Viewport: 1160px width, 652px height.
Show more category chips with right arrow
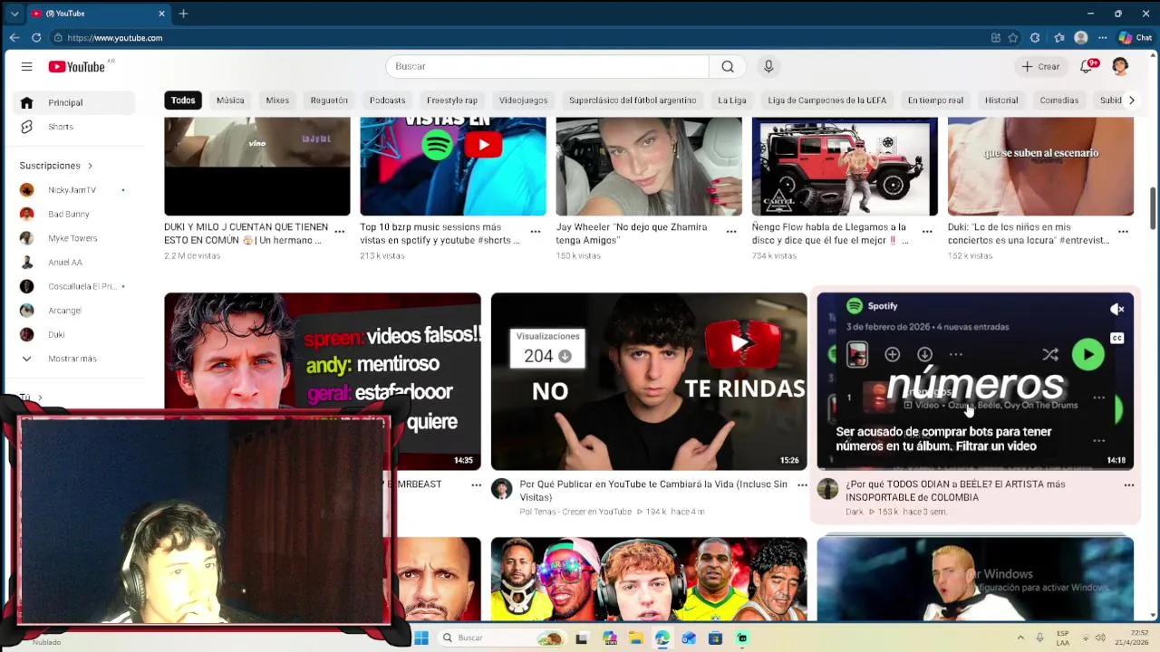(x=1131, y=101)
